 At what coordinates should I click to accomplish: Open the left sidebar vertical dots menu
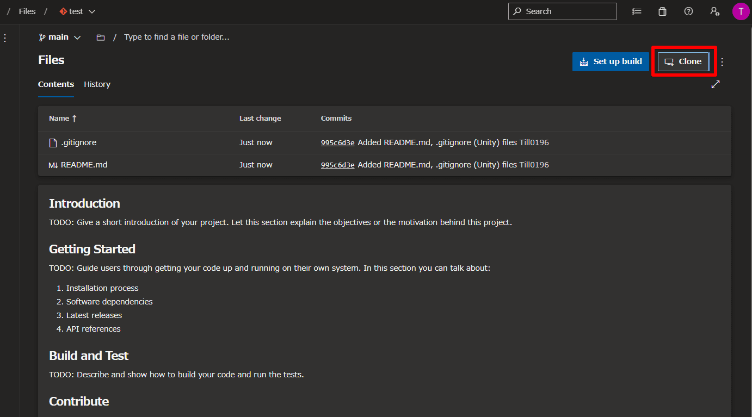point(5,38)
